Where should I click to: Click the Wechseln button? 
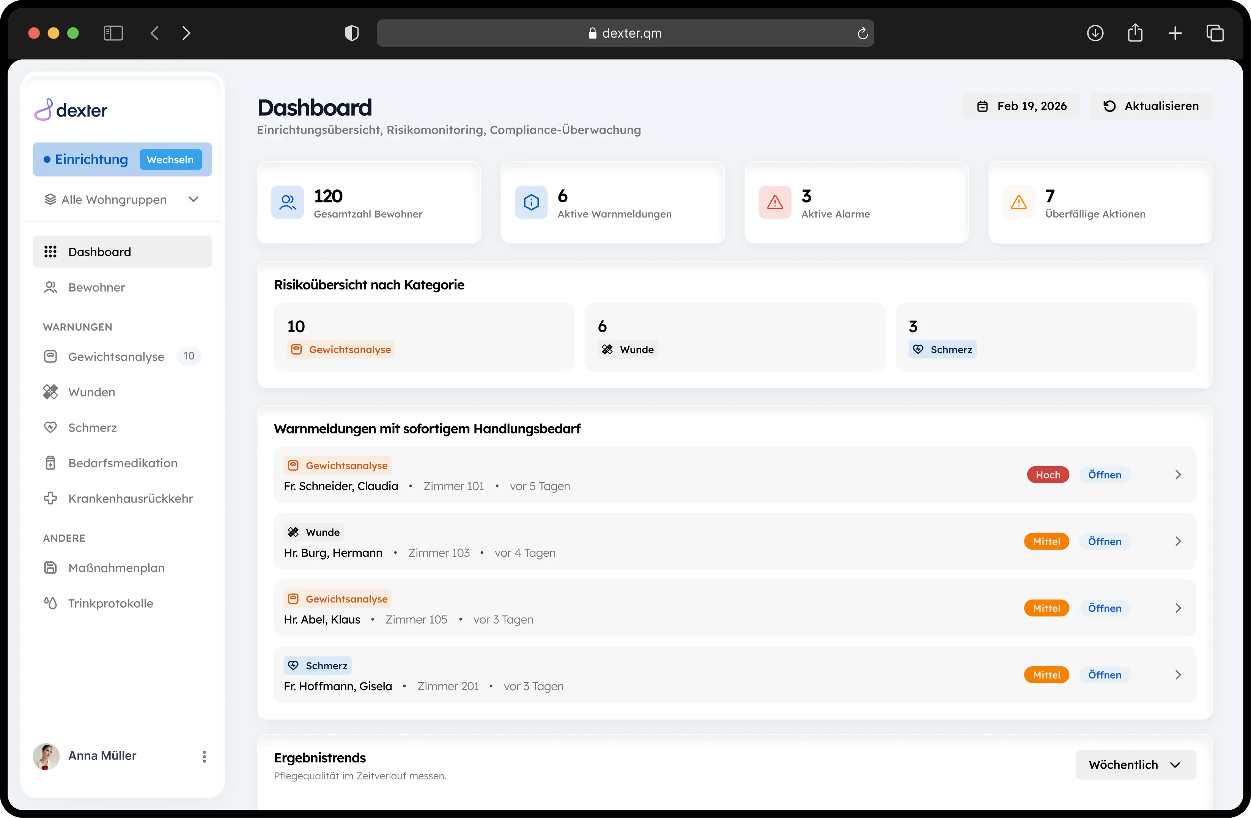[170, 159]
